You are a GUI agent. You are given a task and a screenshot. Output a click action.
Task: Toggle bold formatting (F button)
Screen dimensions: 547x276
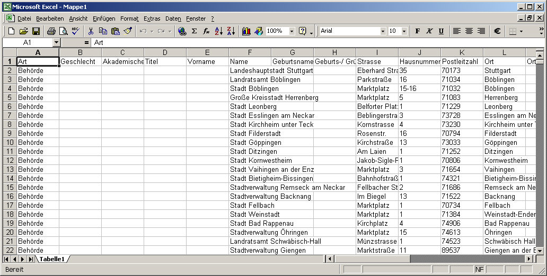click(x=418, y=31)
